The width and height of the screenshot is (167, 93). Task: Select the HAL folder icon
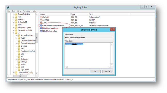pyautogui.click(x=16, y=17)
